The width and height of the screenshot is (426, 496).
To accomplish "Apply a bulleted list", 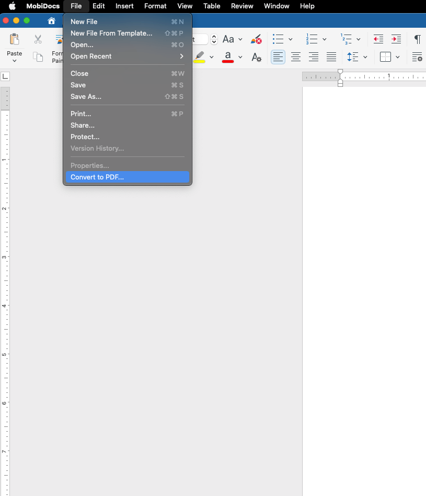I will (278, 39).
